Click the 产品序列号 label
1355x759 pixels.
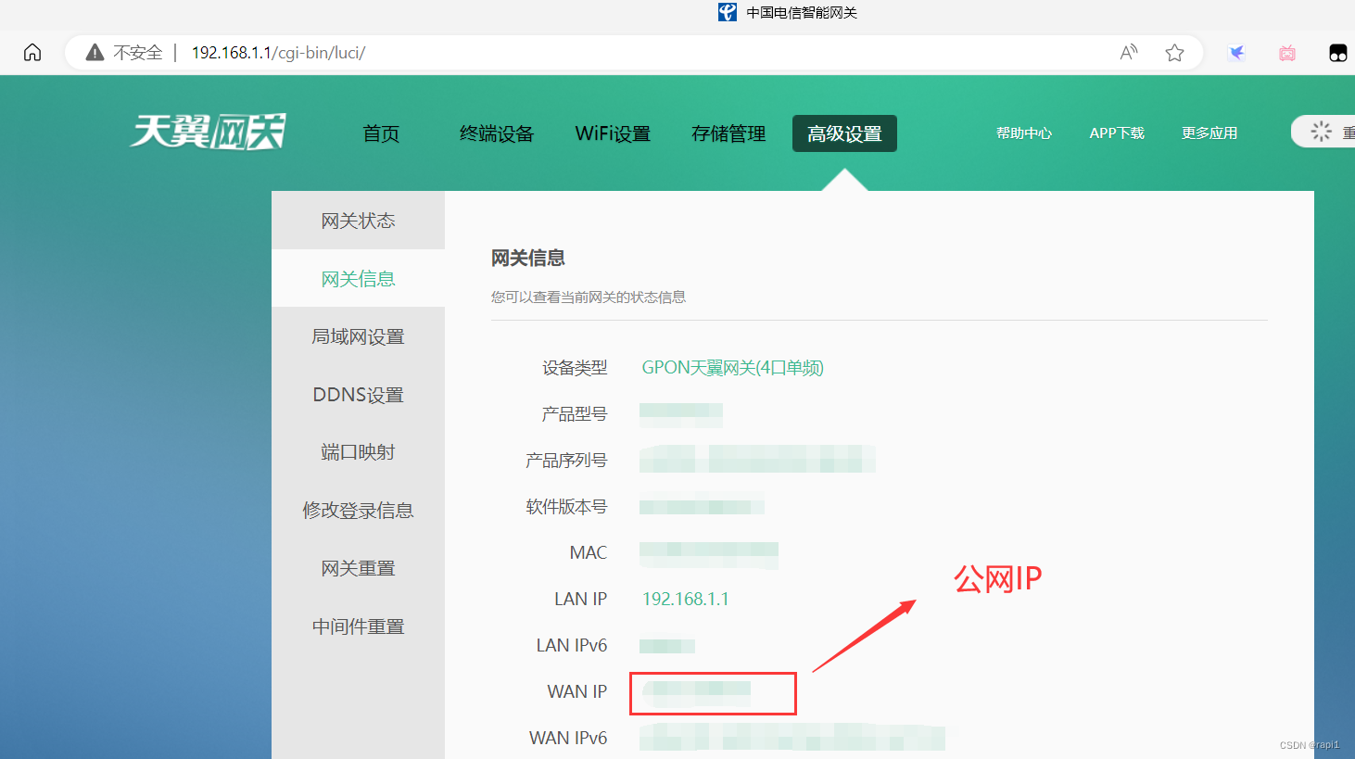(x=566, y=461)
